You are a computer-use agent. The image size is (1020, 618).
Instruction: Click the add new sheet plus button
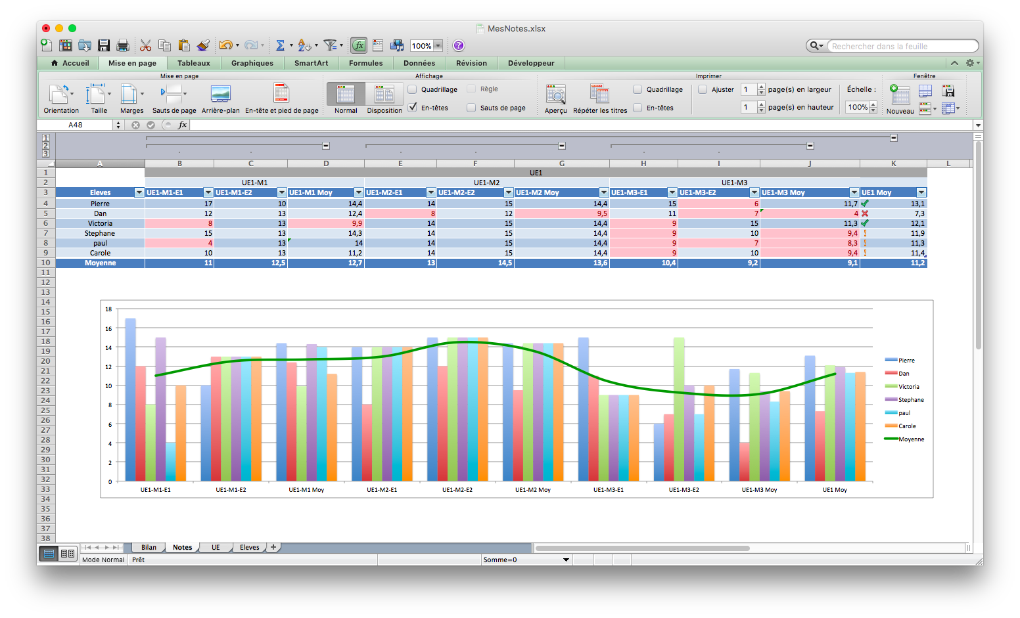pyautogui.click(x=273, y=547)
